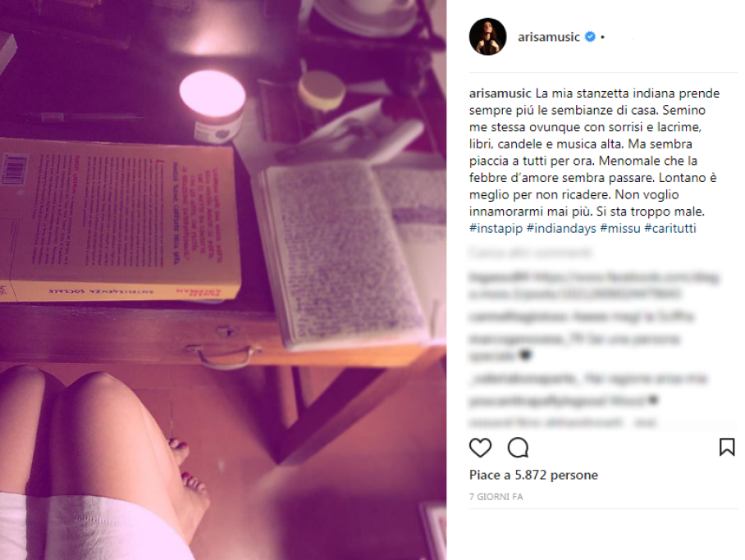Open the #caritutti hashtag
This screenshot has height=560, width=745.
pos(670,229)
